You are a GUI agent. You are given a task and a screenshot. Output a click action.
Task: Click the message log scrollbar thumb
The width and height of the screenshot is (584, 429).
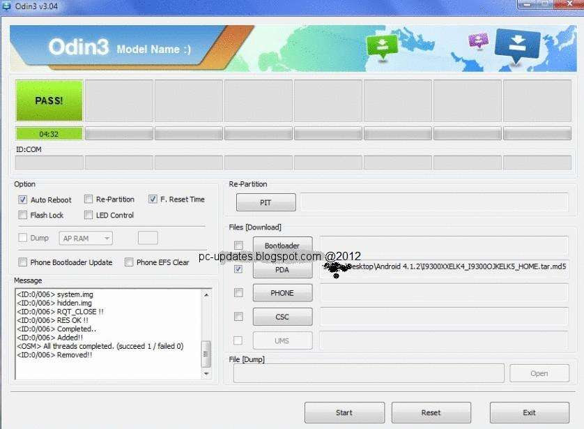(x=206, y=354)
